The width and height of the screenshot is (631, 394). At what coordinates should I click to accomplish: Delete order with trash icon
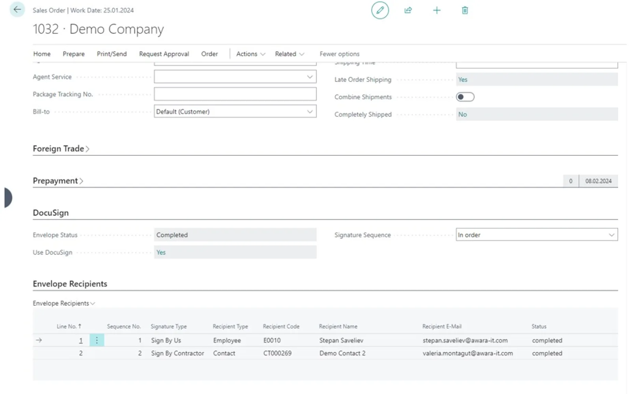click(x=465, y=10)
